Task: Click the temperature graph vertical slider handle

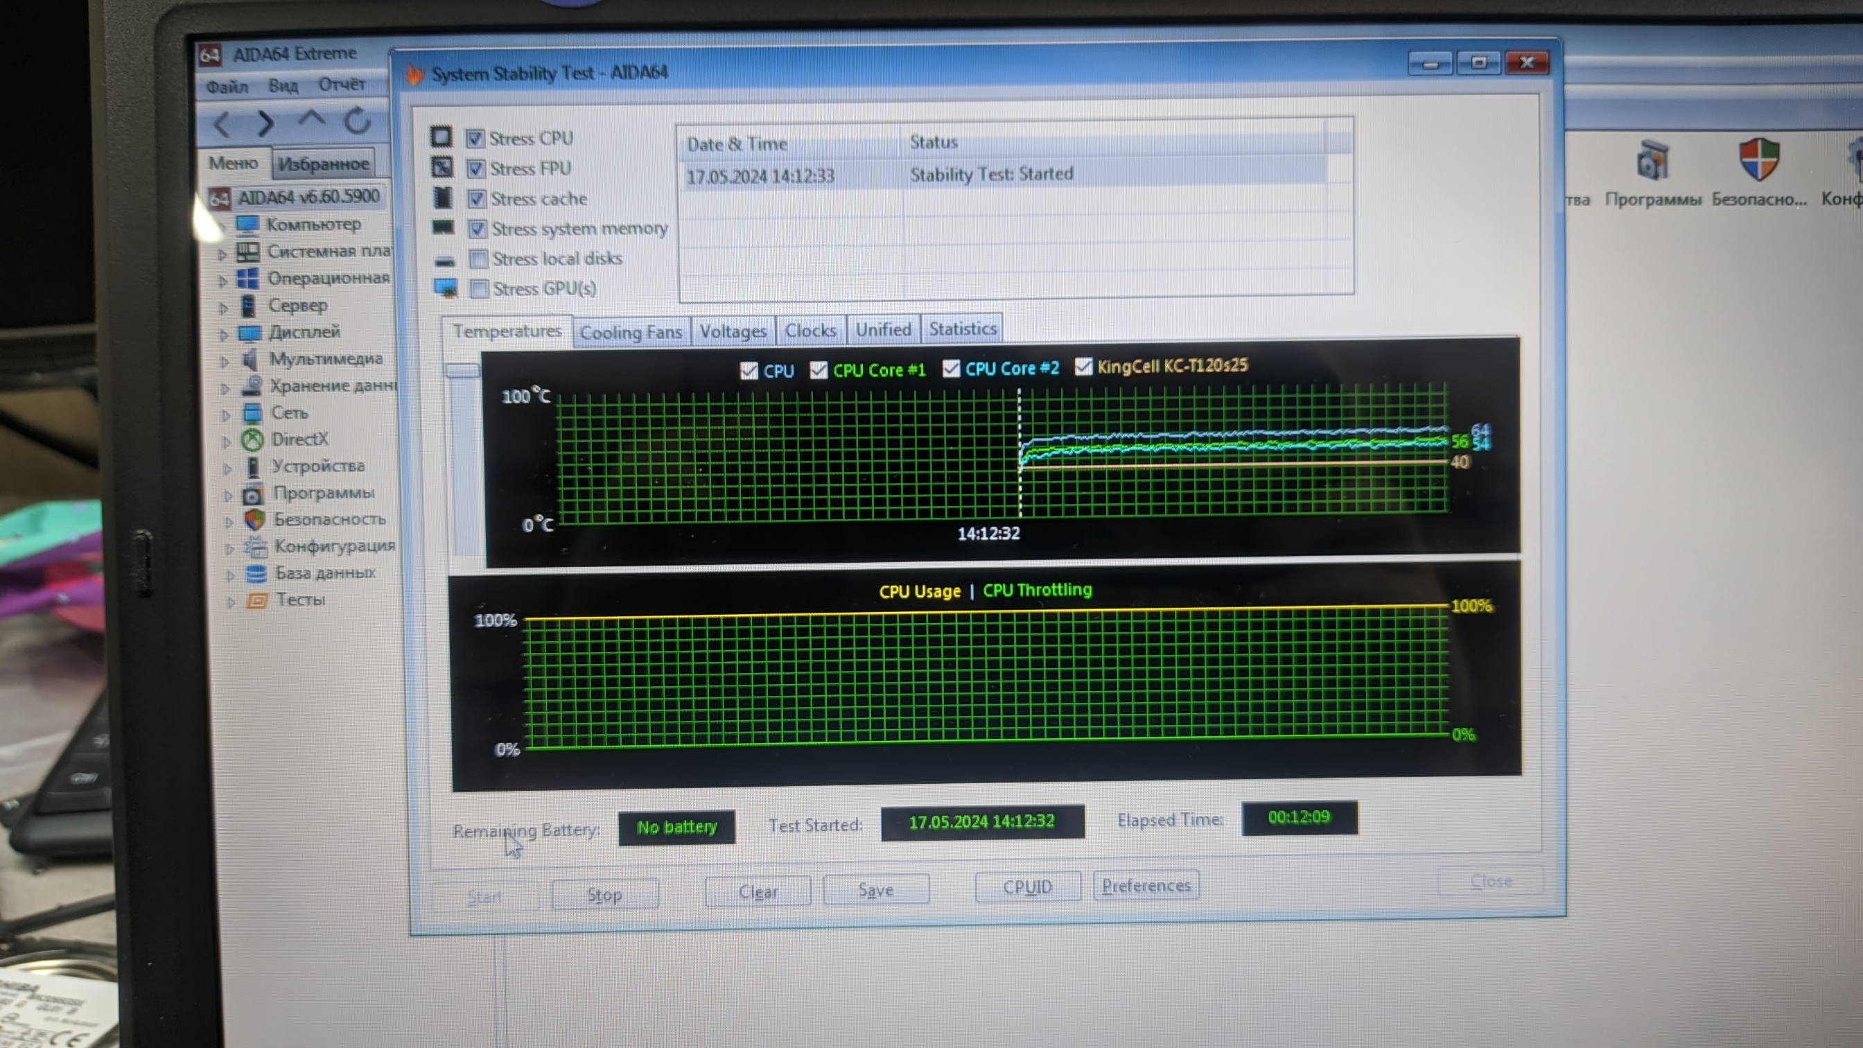Action: click(463, 371)
